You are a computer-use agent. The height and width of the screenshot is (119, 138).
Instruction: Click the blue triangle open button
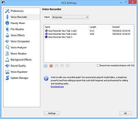tap(46, 66)
